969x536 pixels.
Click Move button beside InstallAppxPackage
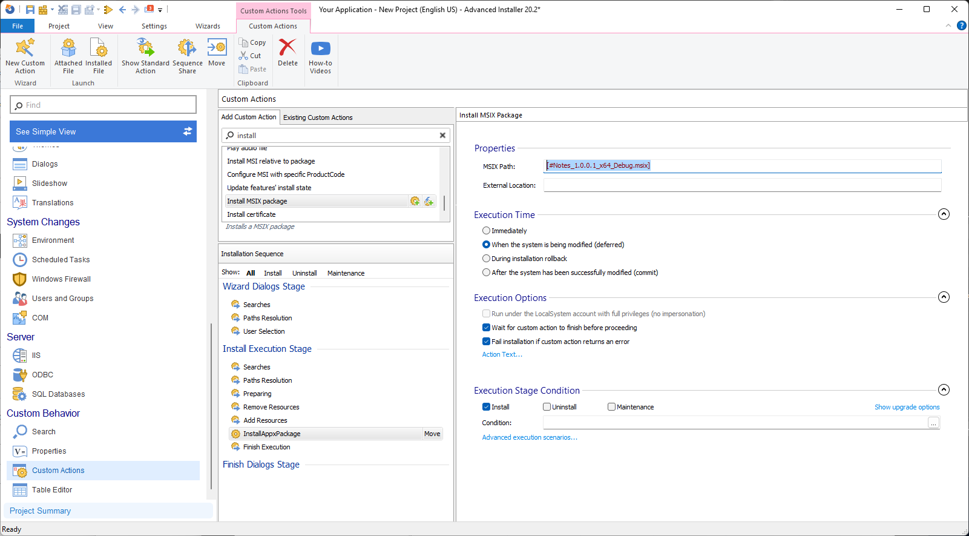(432, 434)
